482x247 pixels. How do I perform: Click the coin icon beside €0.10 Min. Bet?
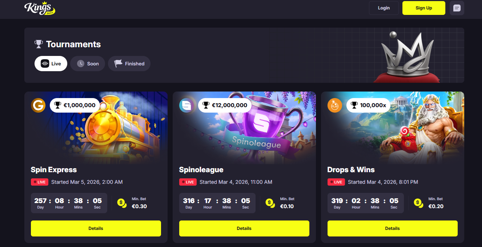(x=270, y=203)
